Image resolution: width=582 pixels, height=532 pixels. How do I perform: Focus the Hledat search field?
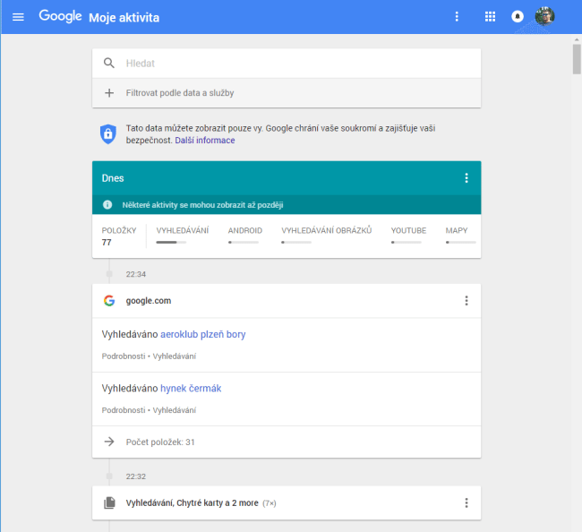coord(287,63)
